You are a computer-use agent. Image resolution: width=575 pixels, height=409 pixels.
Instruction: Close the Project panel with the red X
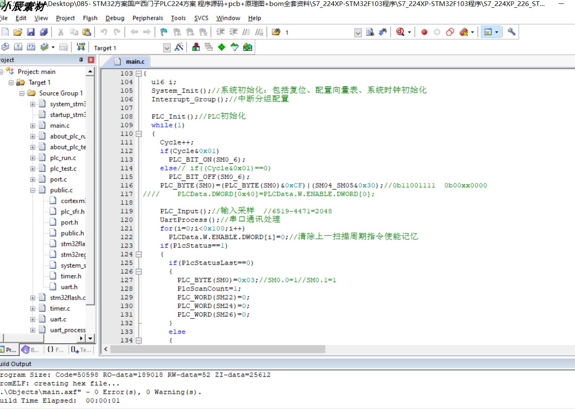91,60
